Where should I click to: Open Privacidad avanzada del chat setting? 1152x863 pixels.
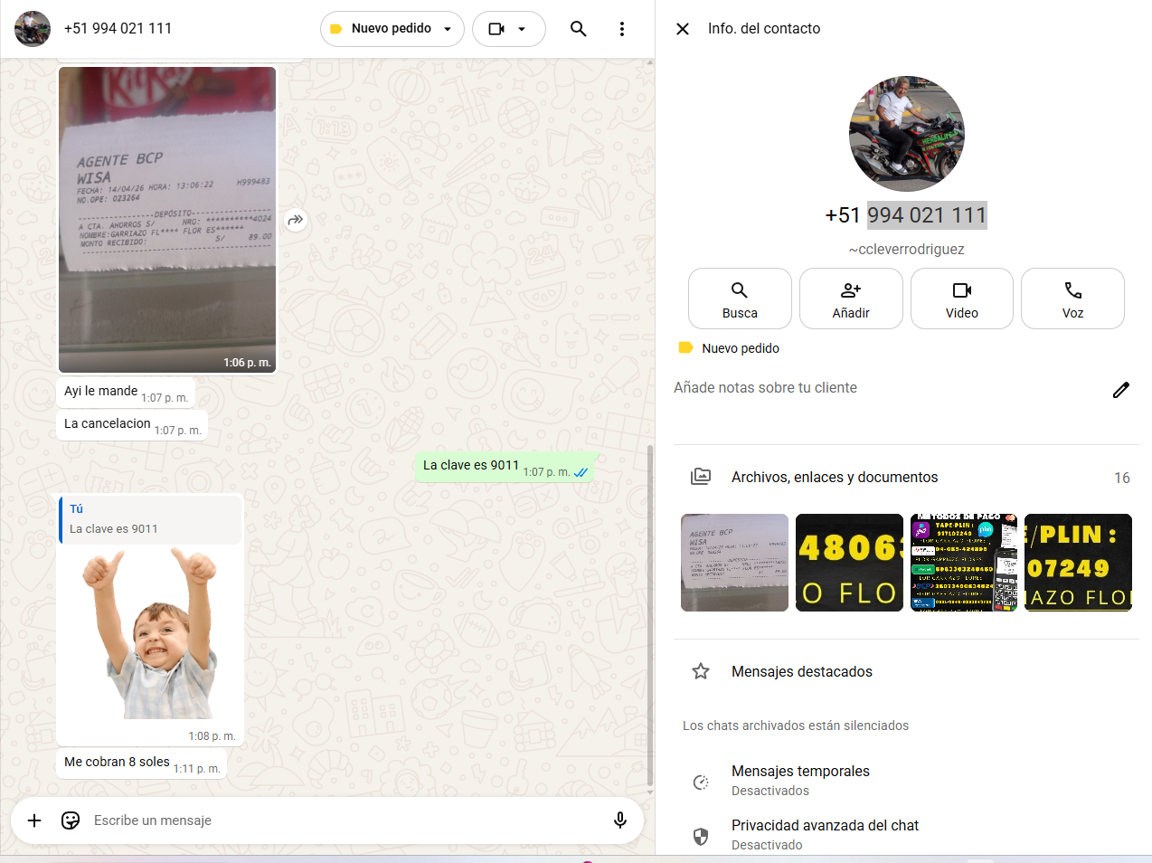coord(824,834)
